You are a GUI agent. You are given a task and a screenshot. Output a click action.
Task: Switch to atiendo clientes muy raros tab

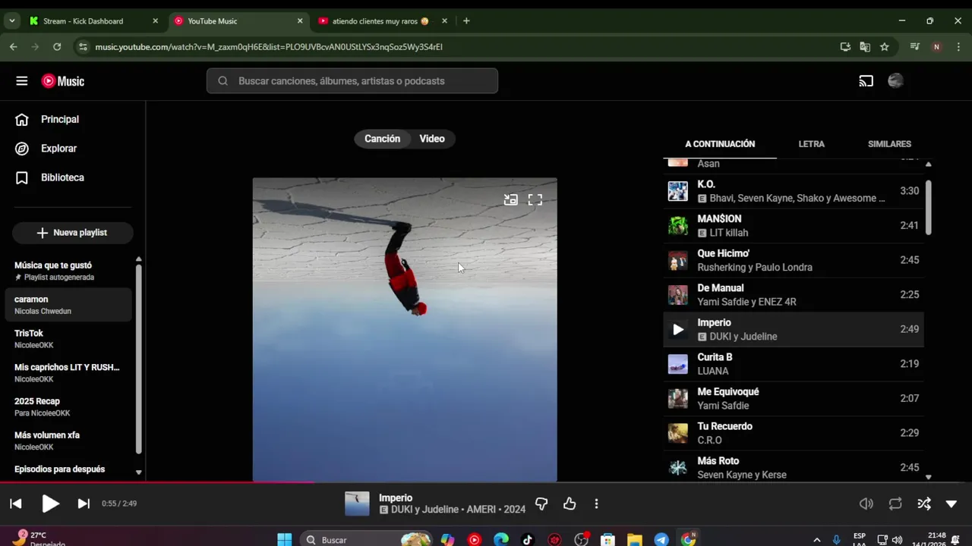[383, 21]
